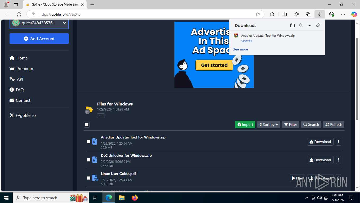Click the green Import button

tap(245, 124)
